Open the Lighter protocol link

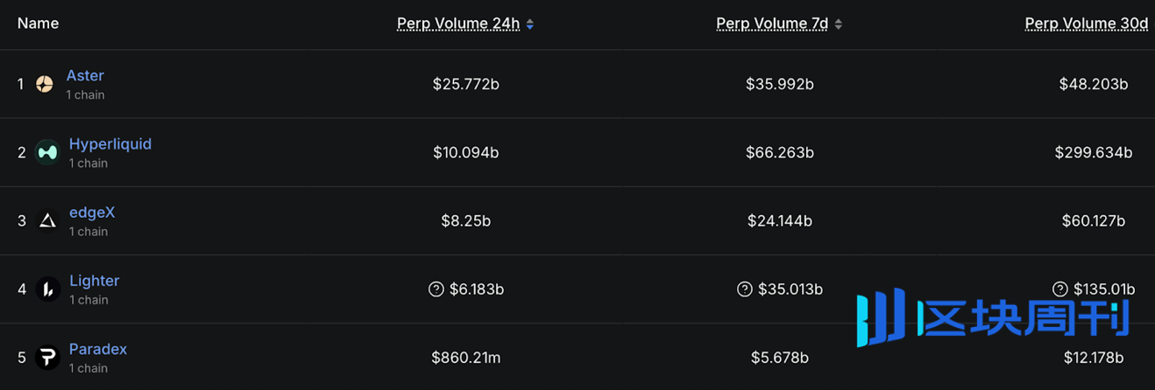pyautogui.click(x=95, y=280)
